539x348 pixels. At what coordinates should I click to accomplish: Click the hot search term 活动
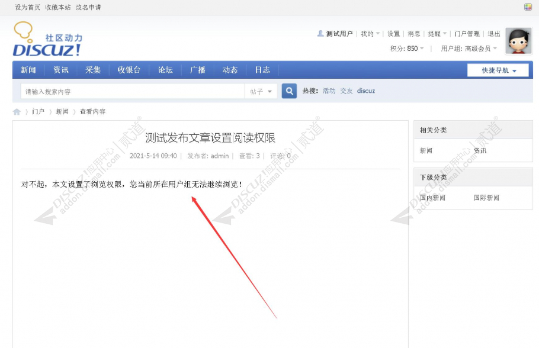329,91
